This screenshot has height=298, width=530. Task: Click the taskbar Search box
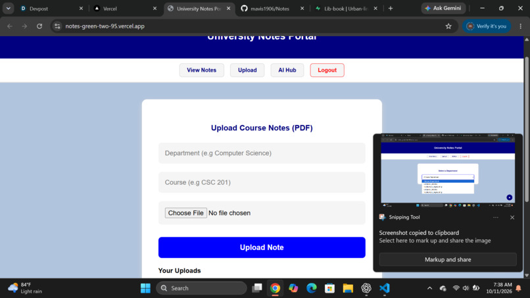[x=201, y=288]
